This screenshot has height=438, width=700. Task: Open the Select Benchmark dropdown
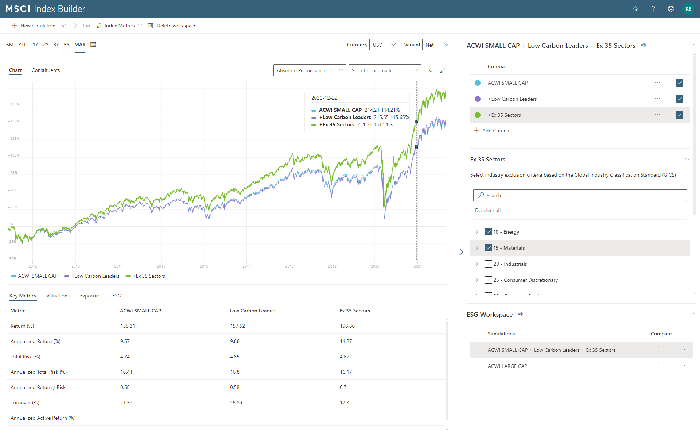(x=385, y=70)
